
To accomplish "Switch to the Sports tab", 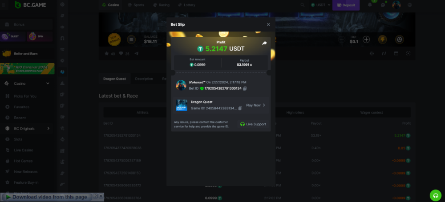I will [x=136, y=5].
